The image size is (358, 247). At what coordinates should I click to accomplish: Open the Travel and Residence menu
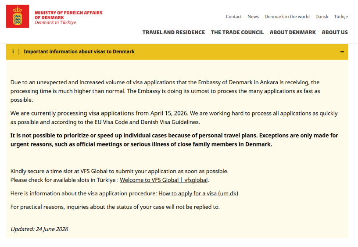pyautogui.click(x=174, y=32)
